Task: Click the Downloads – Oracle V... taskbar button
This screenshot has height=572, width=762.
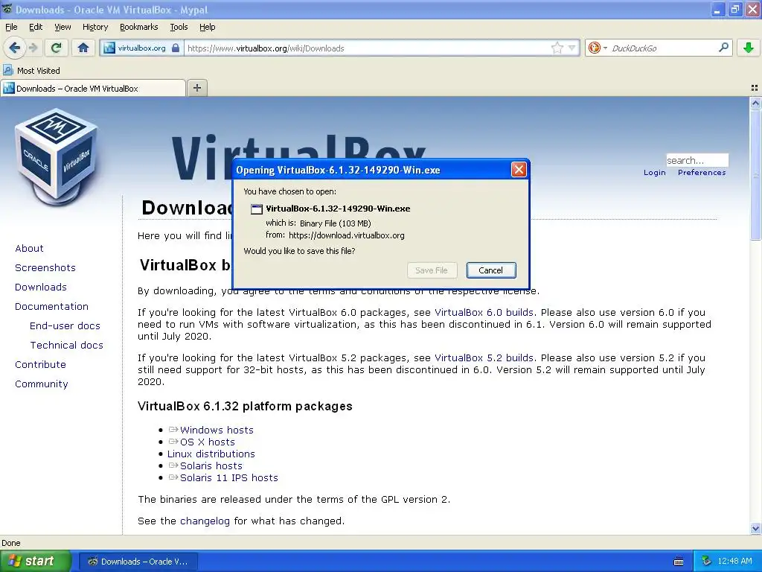Action: (x=138, y=562)
